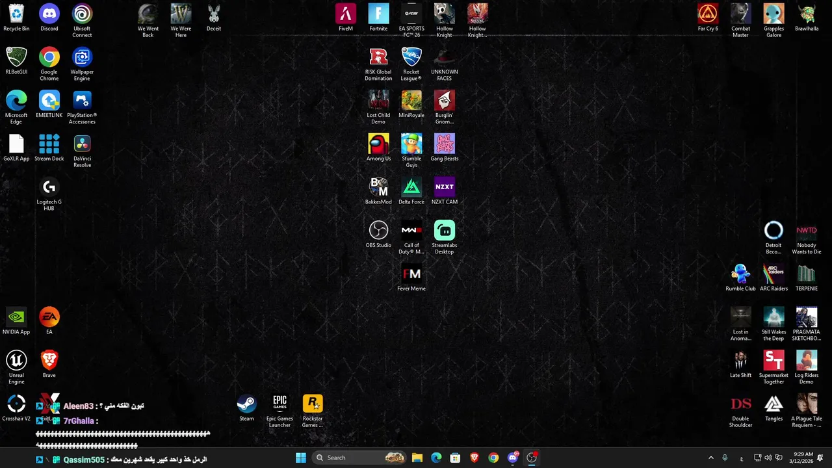Select the RLBotGUI desktop icon

(x=16, y=62)
